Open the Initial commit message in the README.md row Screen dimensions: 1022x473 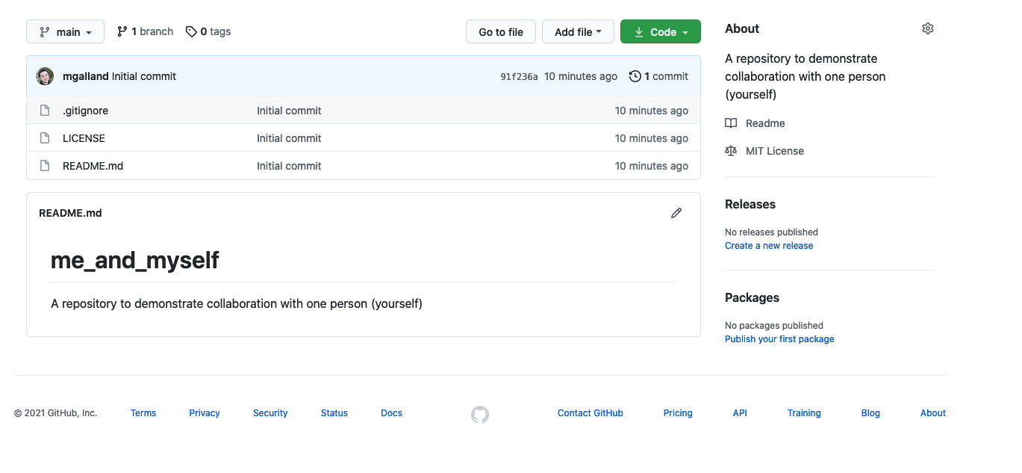click(x=289, y=166)
